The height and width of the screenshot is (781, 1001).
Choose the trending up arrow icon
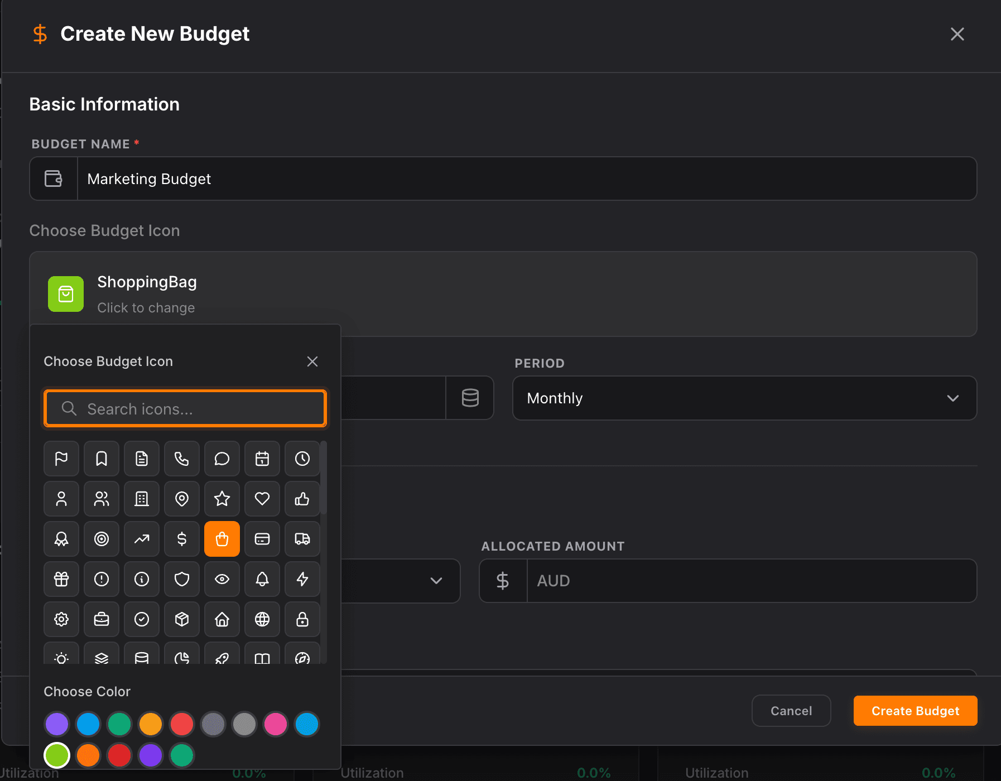click(142, 539)
